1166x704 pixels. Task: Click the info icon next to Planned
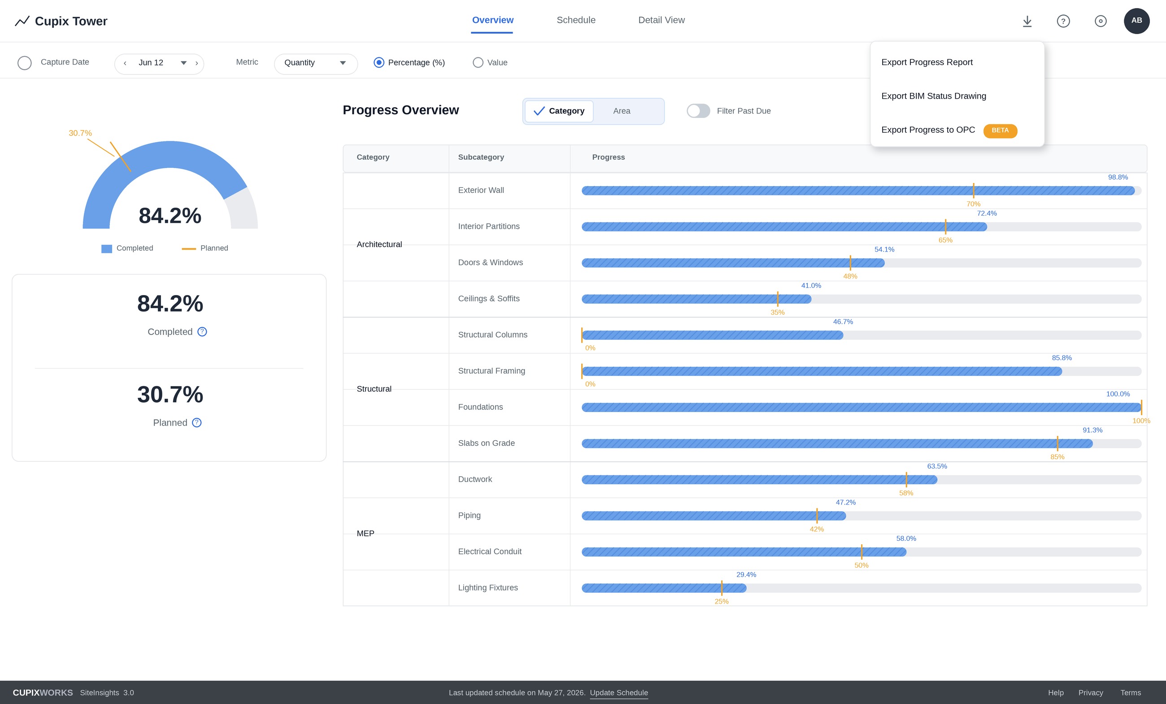pyautogui.click(x=197, y=422)
